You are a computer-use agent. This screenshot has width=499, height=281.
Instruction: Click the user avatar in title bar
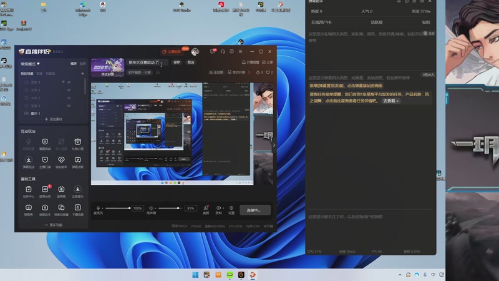point(195,51)
